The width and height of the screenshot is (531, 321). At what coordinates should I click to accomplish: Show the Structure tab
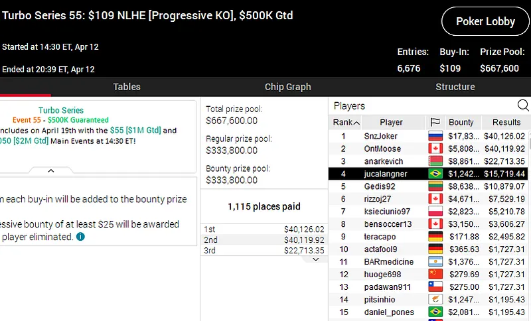click(455, 87)
